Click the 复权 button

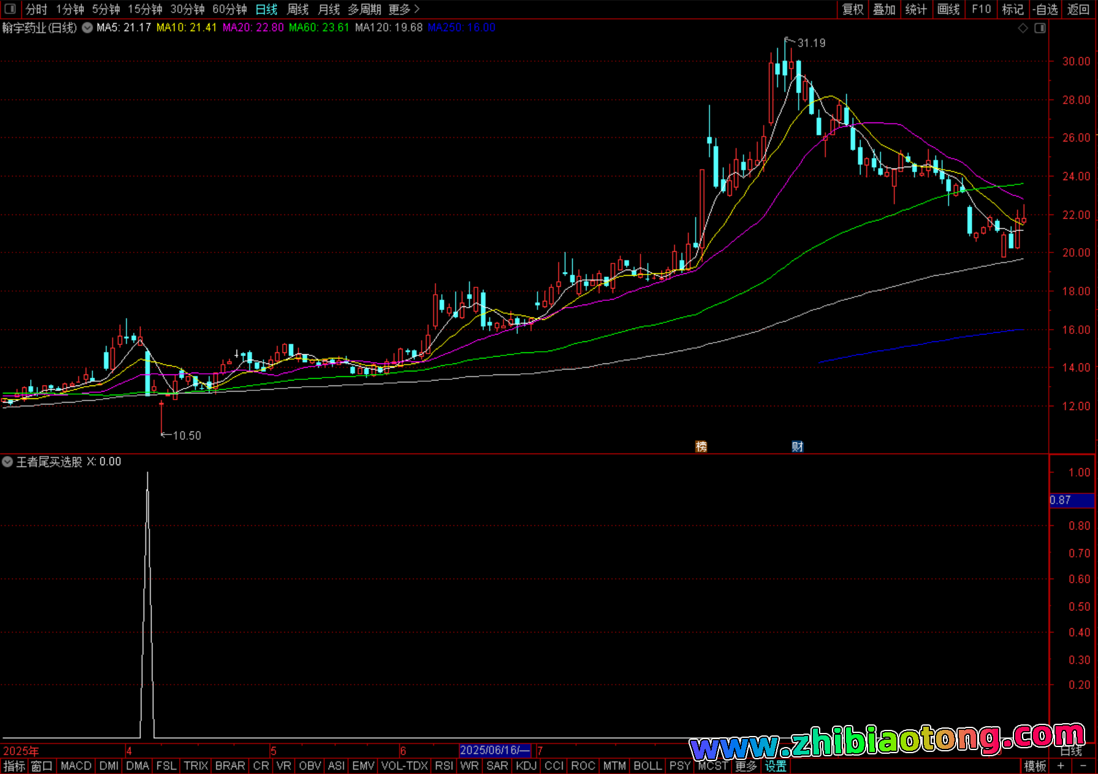coord(853,9)
